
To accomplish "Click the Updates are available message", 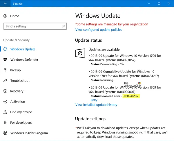I will point(104,49).
